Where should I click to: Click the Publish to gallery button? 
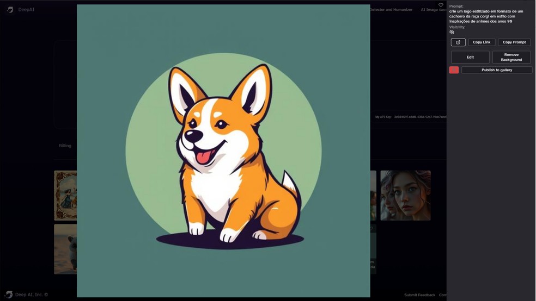(x=497, y=70)
